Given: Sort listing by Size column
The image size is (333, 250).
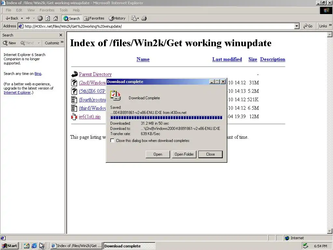Looking at the screenshot, I should pos(253,59).
